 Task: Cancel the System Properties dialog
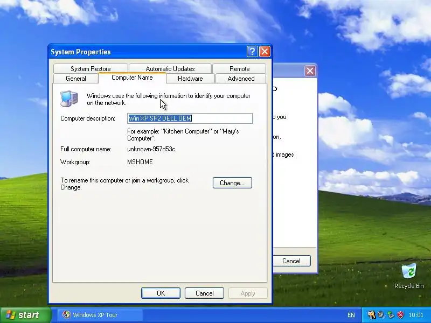(205, 293)
